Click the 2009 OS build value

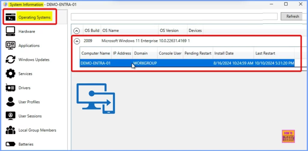(88, 41)
